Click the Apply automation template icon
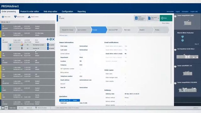 point(136,18)
